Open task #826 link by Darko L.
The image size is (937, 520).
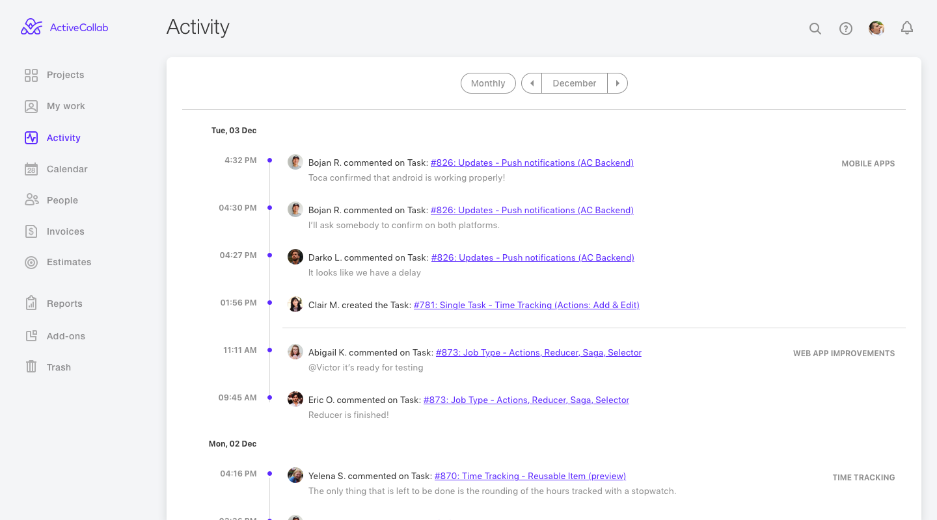pyautogui.click(x=533, y=257)
